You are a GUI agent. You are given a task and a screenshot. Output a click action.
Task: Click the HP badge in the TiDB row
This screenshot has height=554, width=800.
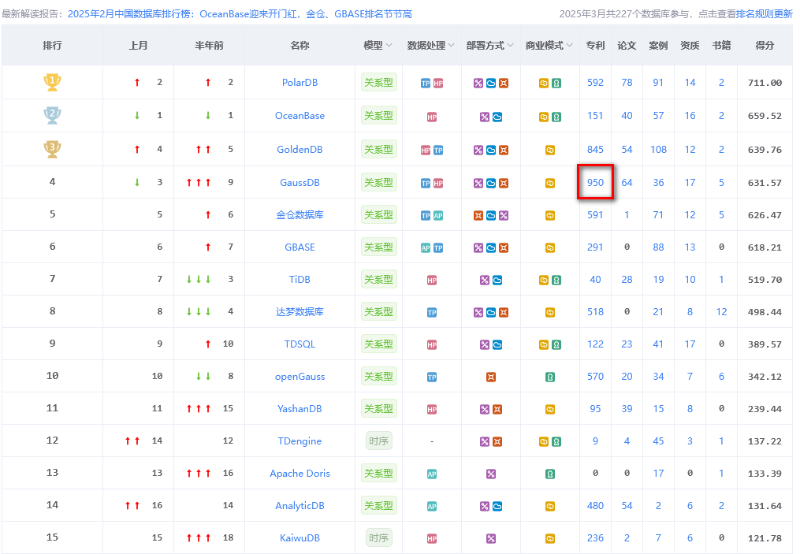click(432, 280)
